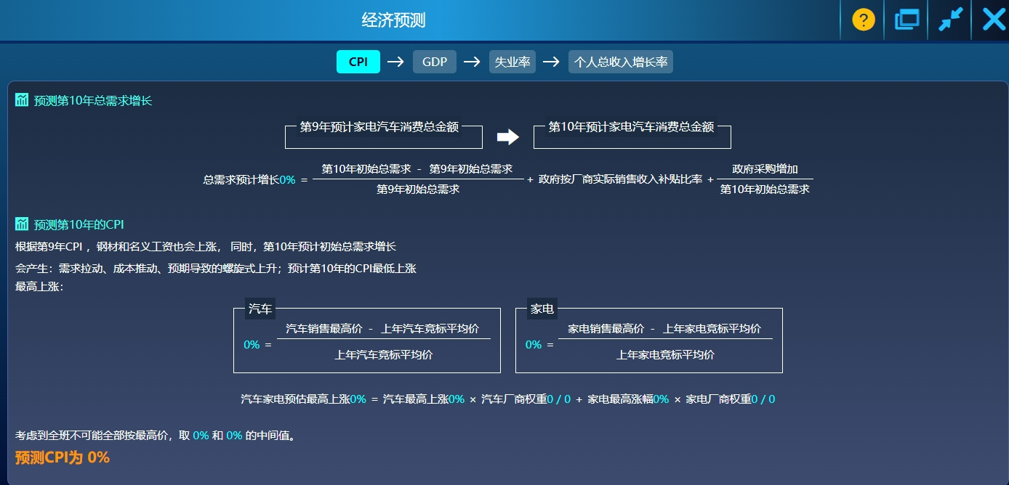Click the overlapping windows restore icon
Screen dimensions: 1009x485
907,20
